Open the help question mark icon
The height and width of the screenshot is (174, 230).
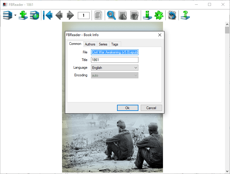coord(185,15)
